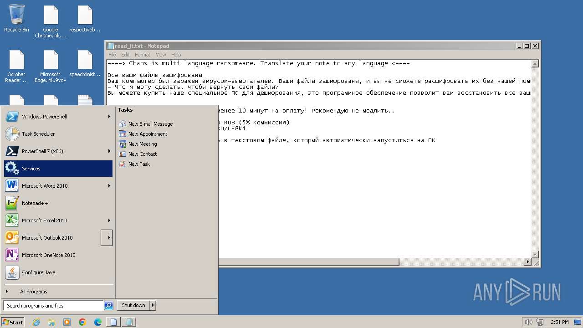This screenshot has height=328, width=583.
Task: Open File Explorer from the taskbar
Action: [x=51, y=322]
